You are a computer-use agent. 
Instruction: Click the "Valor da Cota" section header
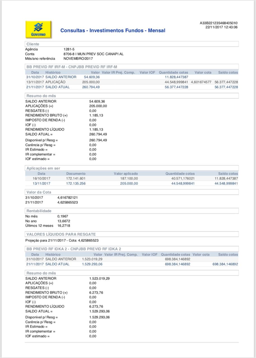point(132,192)
